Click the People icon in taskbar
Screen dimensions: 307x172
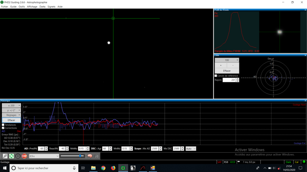pyautogui.click(x=258, y=168)
